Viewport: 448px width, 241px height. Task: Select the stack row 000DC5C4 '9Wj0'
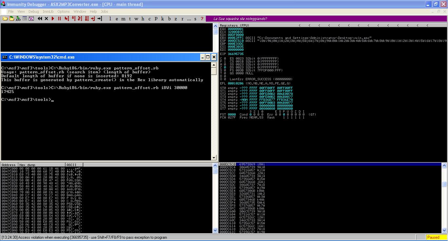330,167
